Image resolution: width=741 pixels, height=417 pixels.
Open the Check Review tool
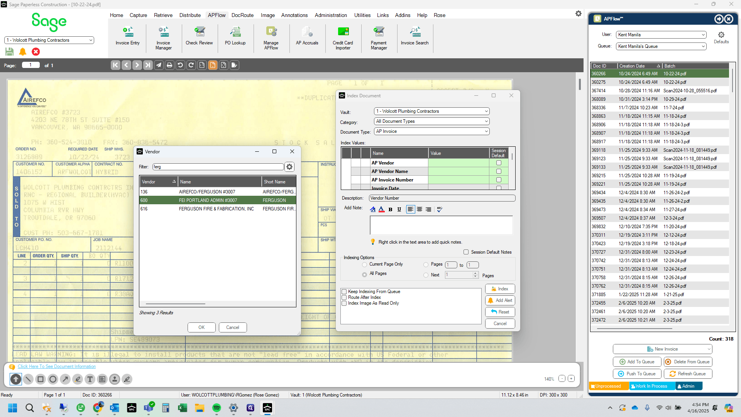199,36
